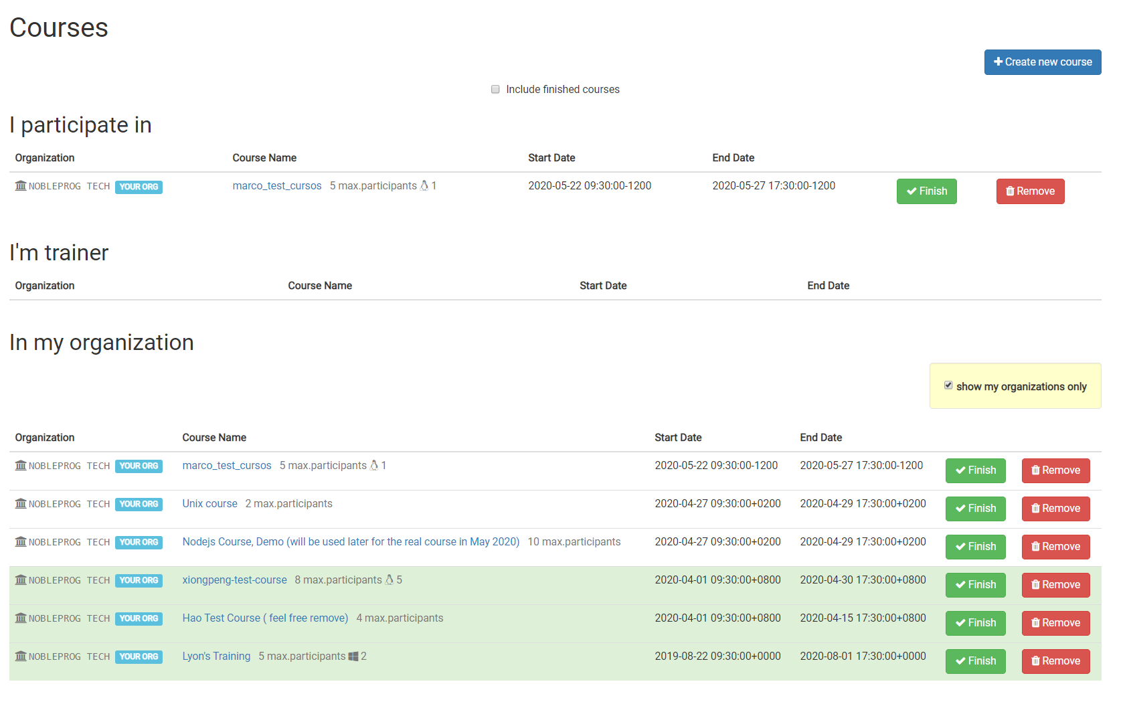The height and width of the screenshot is (706, 1129).
Task: Finish the Nodejs Course, Demo
Action: pos(975,547)
